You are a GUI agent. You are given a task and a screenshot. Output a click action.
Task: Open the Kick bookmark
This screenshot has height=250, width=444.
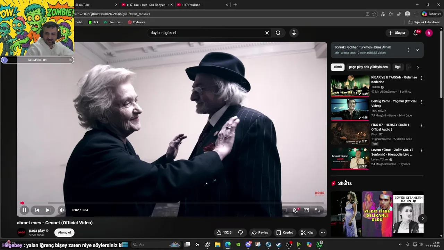click(x=93, y=22)
